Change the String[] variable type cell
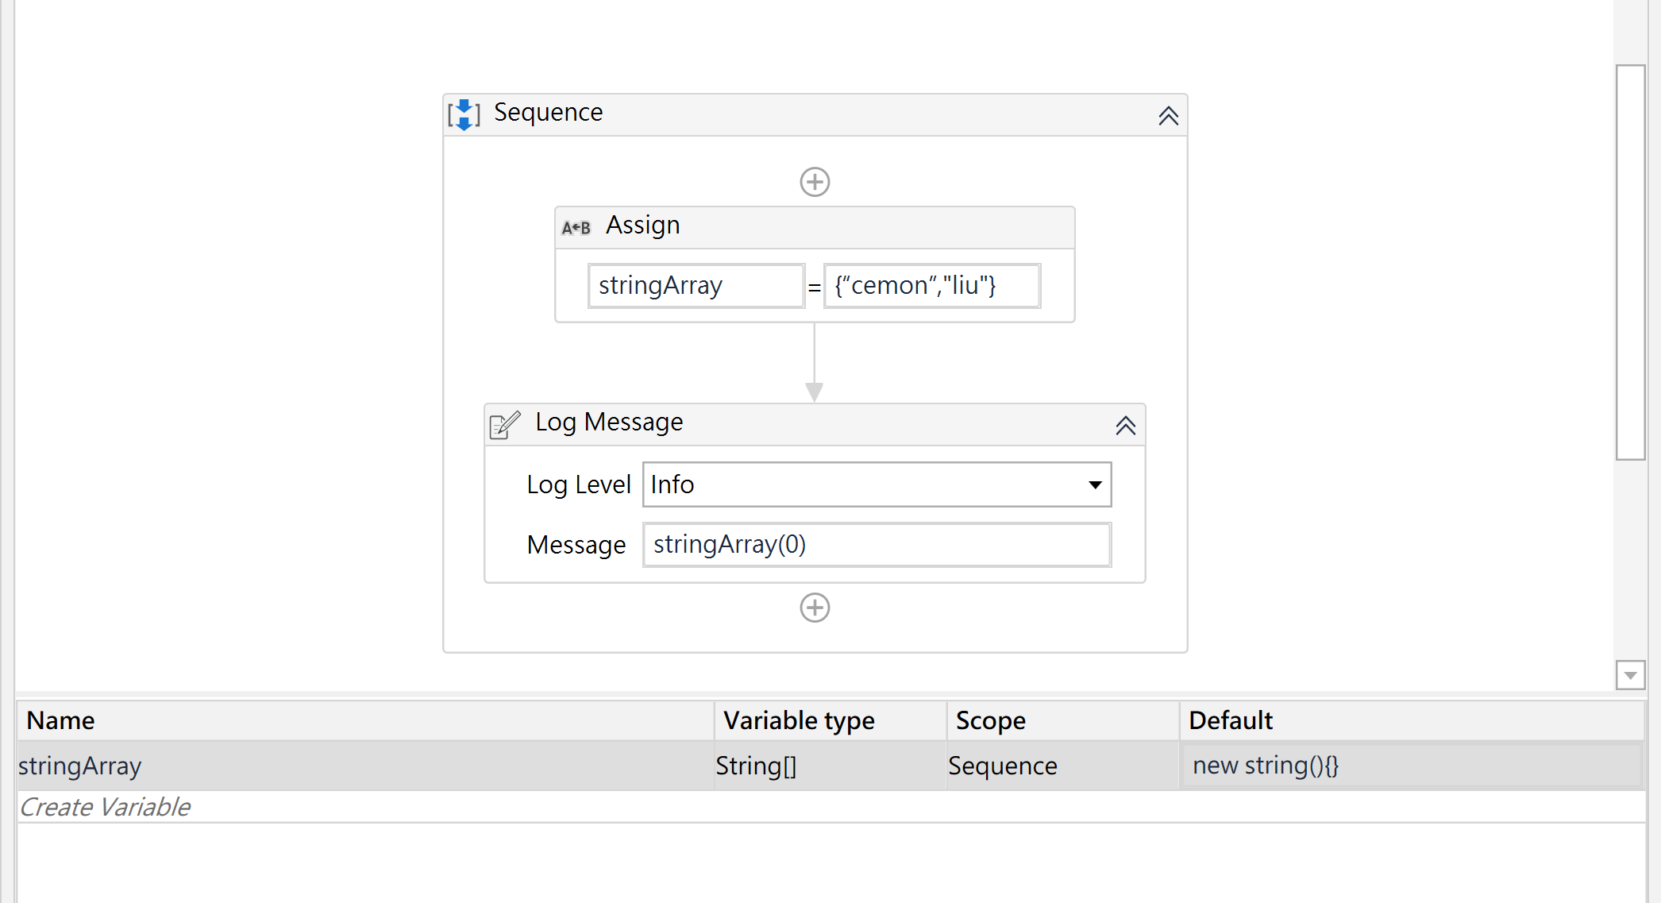This screenshot has height=903, width=1661. [830, 766]
